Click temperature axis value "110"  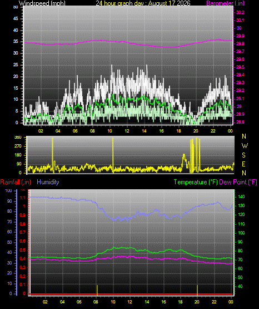241,224
